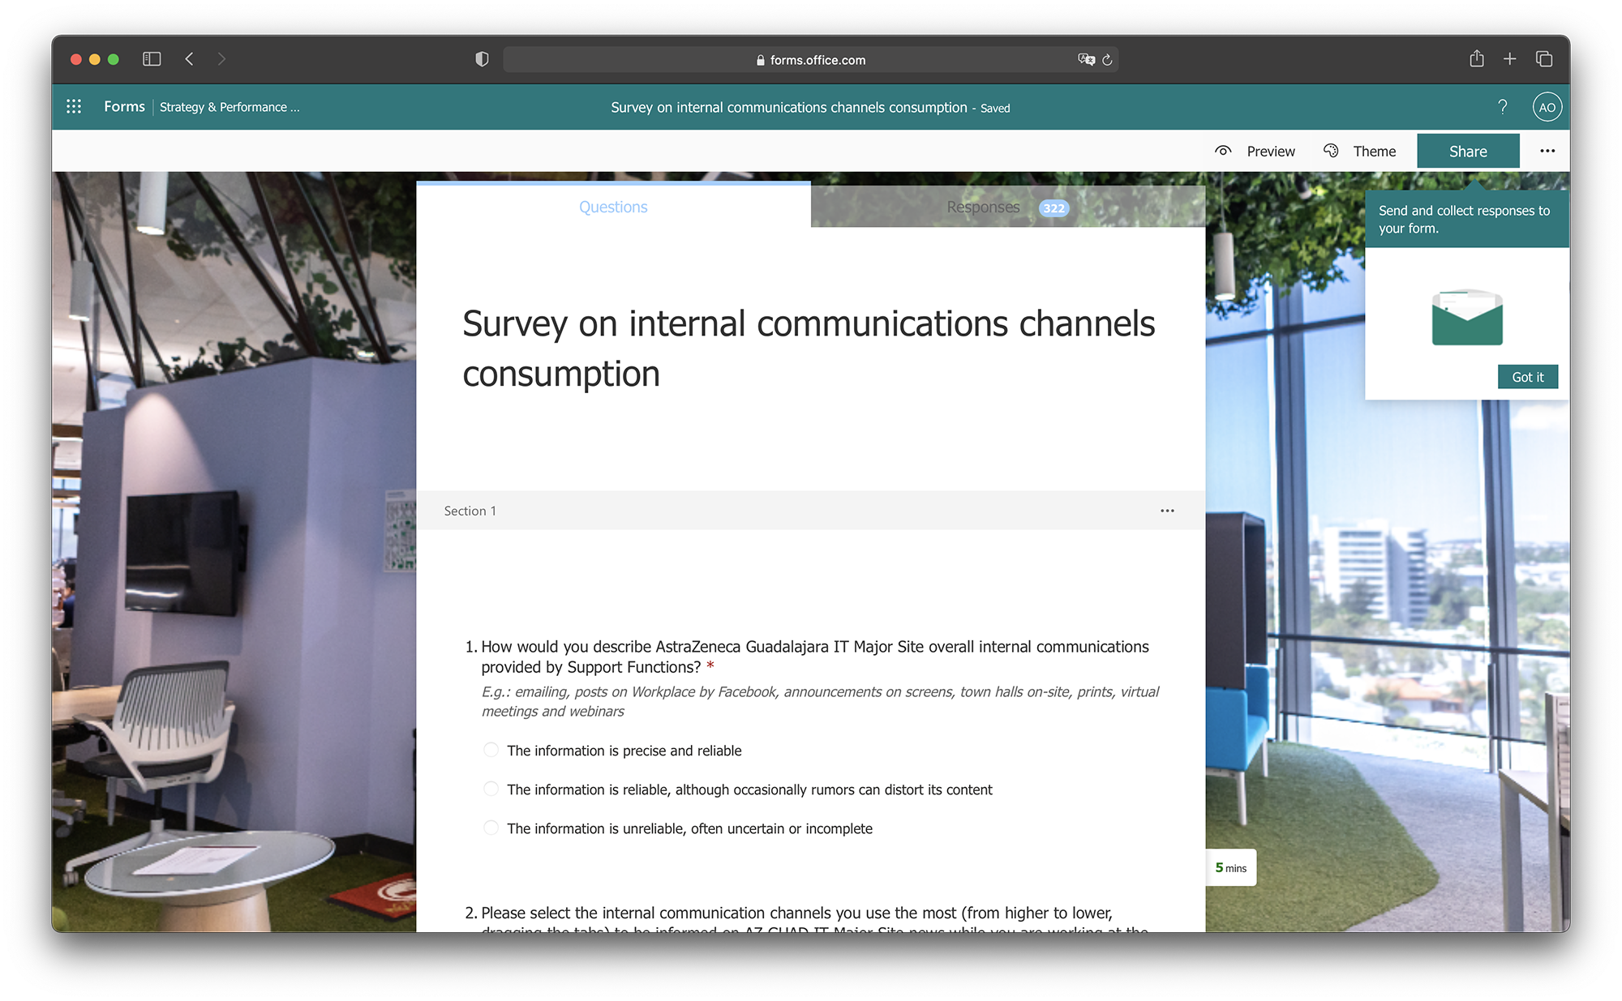Dismiss the tip with Got it

pyautogui.click(x=1527, y=377)
